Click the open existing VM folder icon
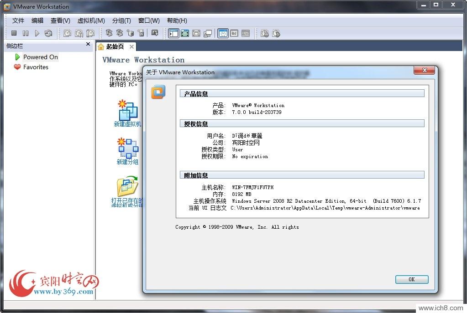This screenshot has height=313, width=467. (x=128, y=186)
